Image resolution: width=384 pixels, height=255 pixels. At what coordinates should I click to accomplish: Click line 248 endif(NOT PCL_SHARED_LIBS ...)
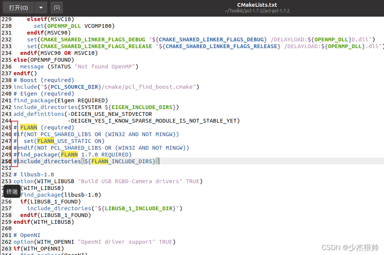pos(101,148)
